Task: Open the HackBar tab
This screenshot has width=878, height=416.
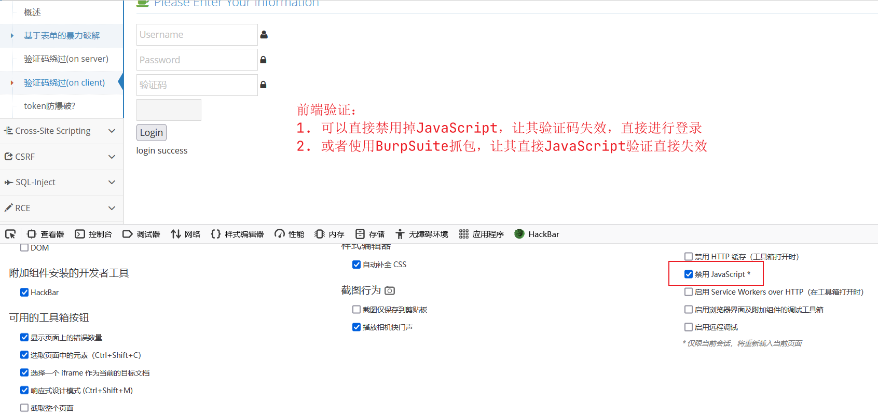Action: [537, 234]
